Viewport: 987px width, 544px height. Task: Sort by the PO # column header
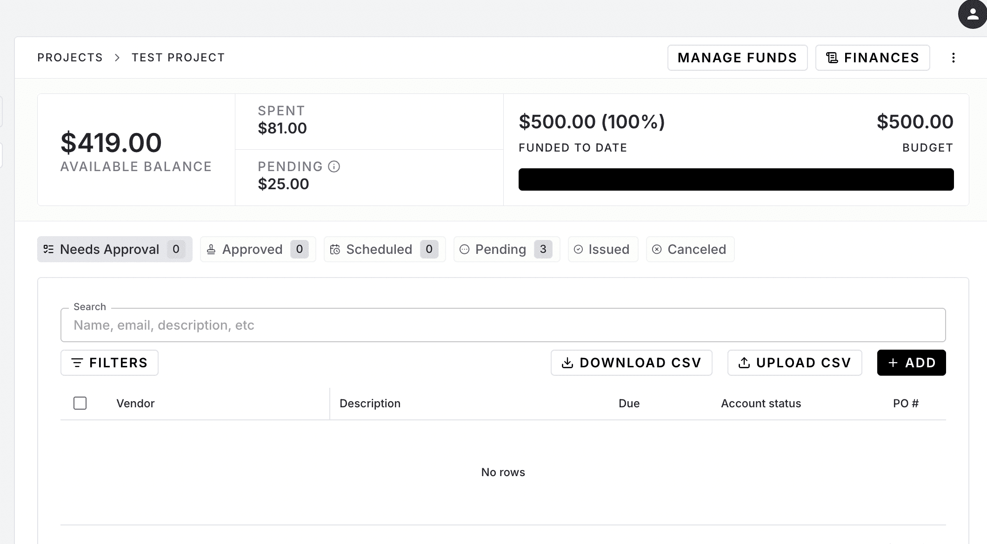pyautogui.click(x=906, y=404)
